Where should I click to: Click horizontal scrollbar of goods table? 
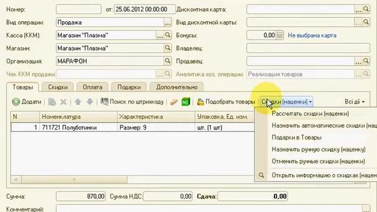point(74,179)
